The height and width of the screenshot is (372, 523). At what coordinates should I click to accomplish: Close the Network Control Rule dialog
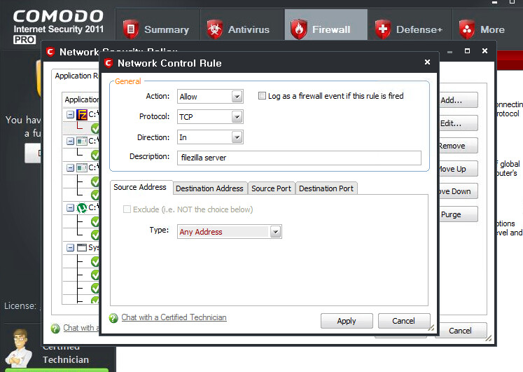[427, 62]
